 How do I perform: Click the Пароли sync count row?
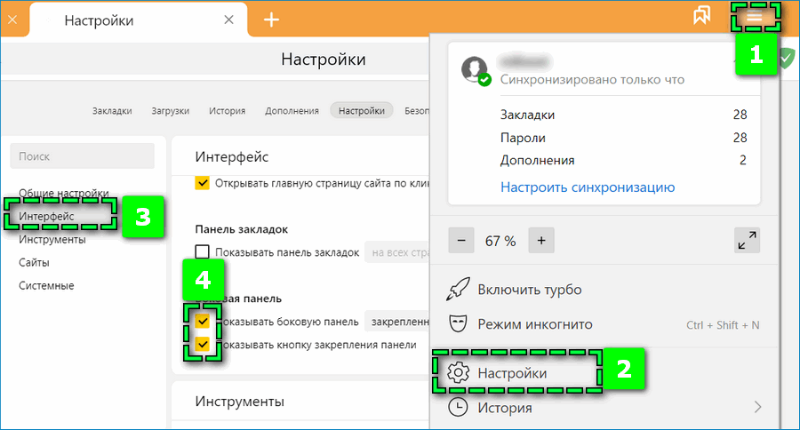pyautogui.click(x=623, y=138)
